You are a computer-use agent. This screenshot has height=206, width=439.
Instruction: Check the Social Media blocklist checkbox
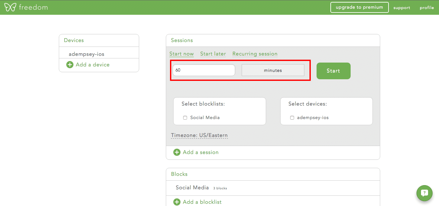185,118
